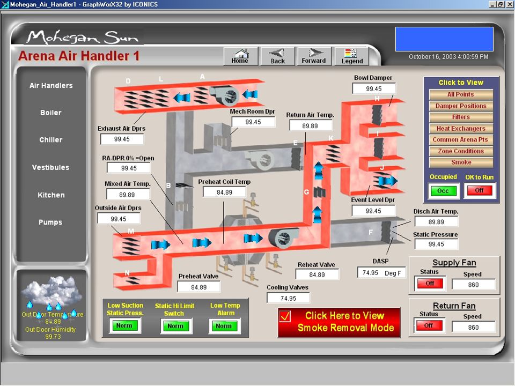Toggle the OK to Run Off indicator
Screen dimensions: 515x386
pos(479,190)
